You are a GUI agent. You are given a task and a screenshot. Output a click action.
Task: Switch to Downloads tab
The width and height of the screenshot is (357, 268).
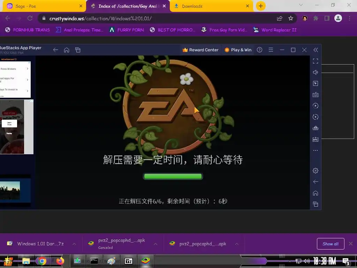click(212, 6)
